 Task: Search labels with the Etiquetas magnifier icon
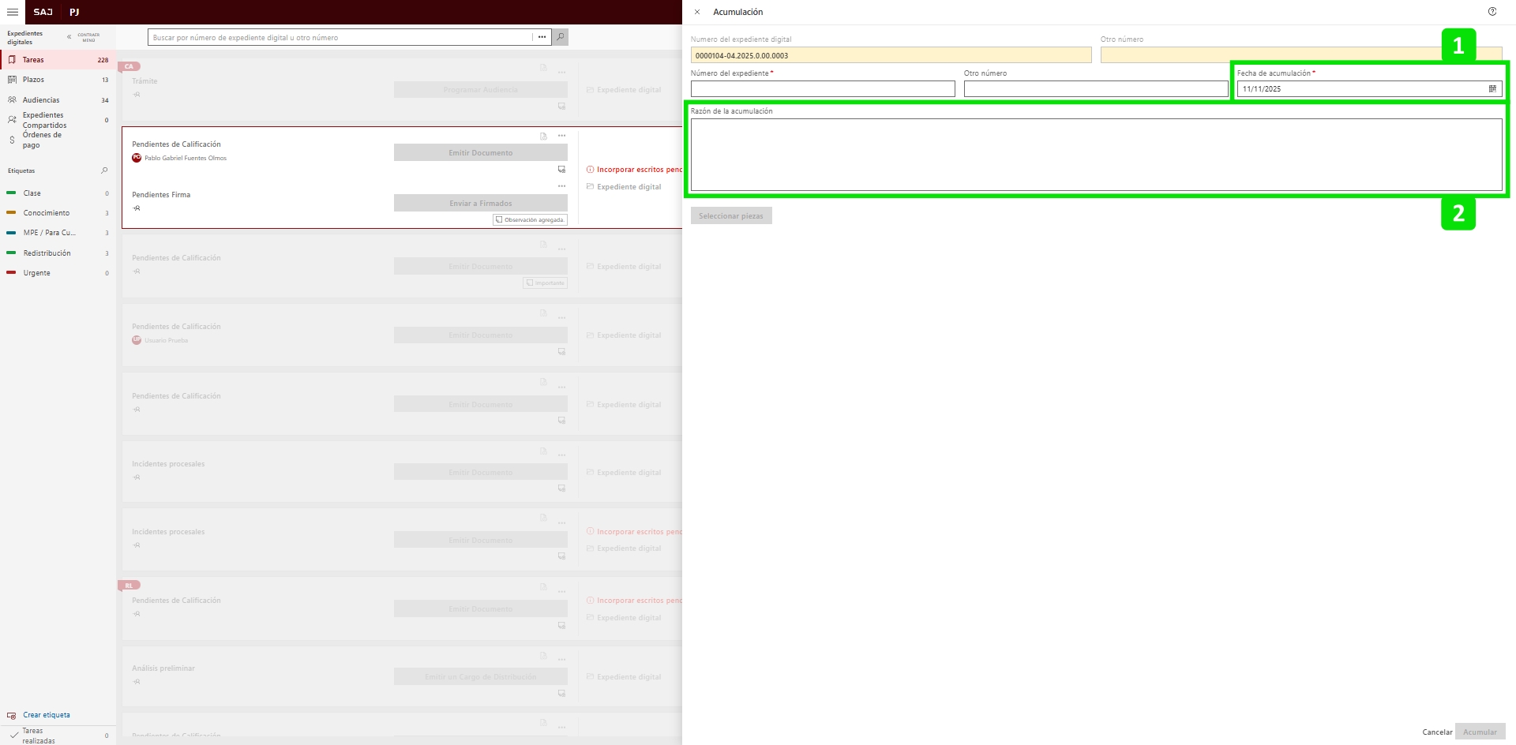tap(104, 170)
